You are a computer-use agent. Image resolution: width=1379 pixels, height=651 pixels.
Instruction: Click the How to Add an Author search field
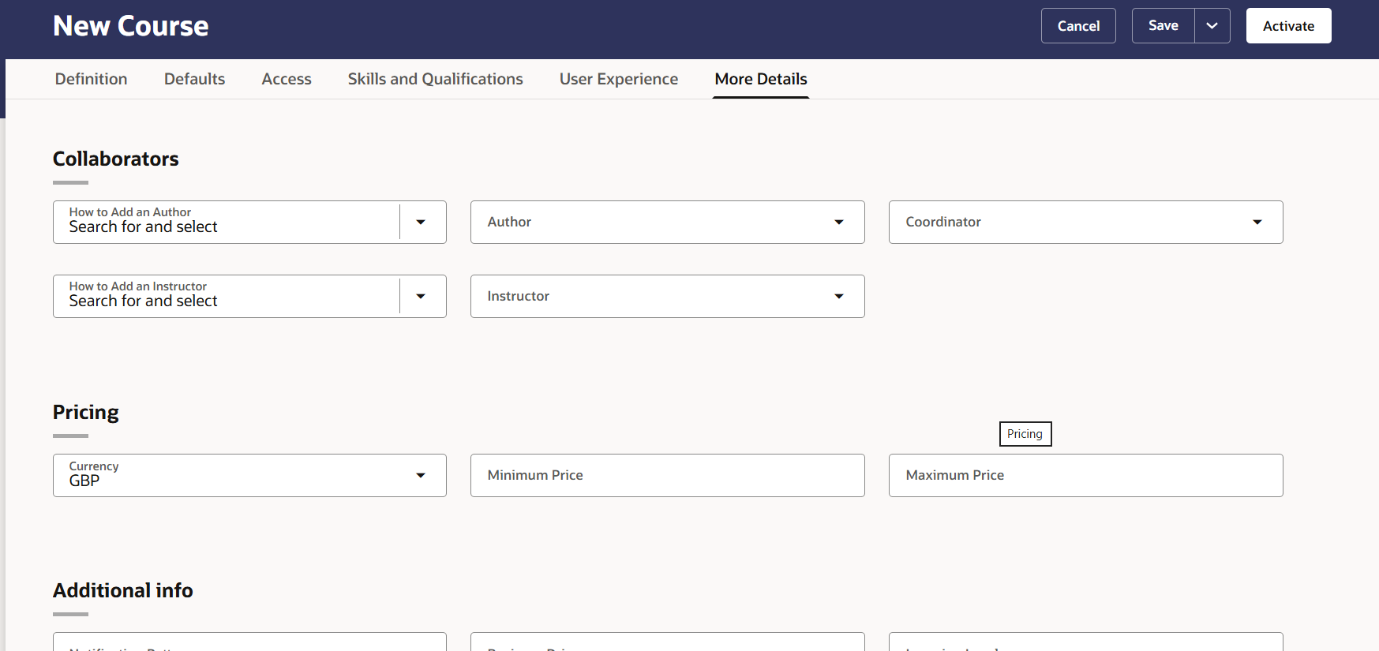[x=227, y=222]
